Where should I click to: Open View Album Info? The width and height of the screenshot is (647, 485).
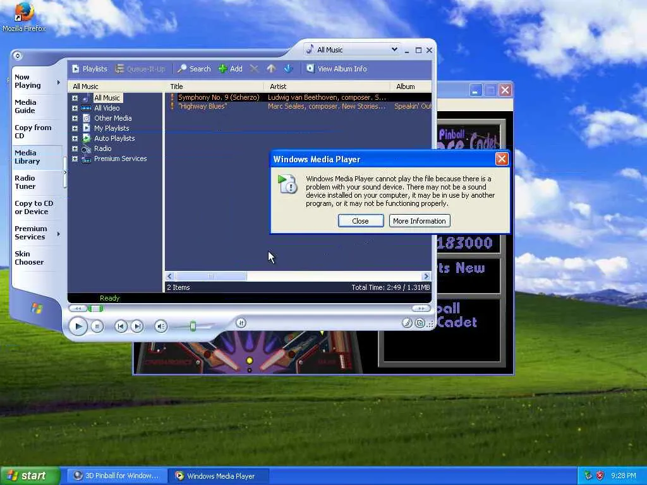tap(336, 69)
